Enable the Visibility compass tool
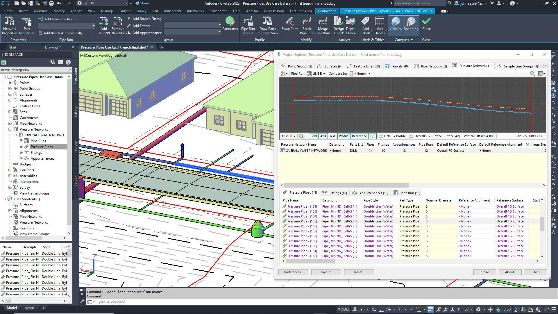 396,26
